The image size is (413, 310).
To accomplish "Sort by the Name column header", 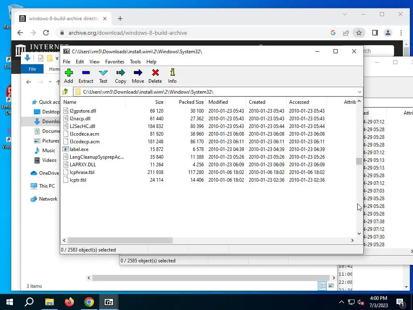I will coord(93,102).
